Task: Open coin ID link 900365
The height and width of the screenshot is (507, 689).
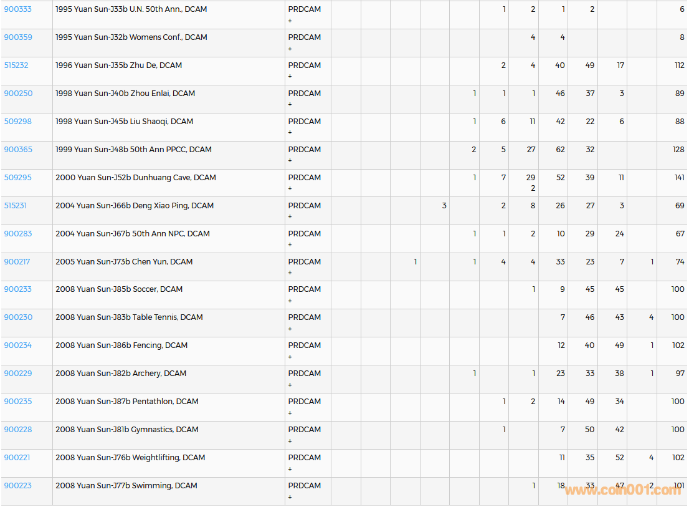Action: [x=17, y=150]
